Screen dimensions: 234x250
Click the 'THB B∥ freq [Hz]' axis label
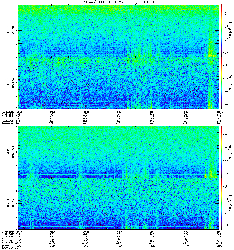coord(11,83)
